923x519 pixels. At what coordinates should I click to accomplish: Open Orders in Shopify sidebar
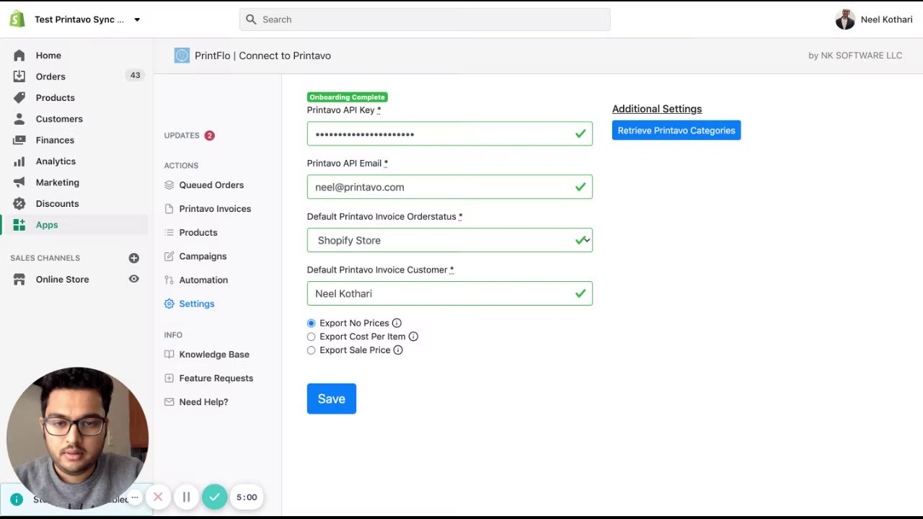click(50, 76)
